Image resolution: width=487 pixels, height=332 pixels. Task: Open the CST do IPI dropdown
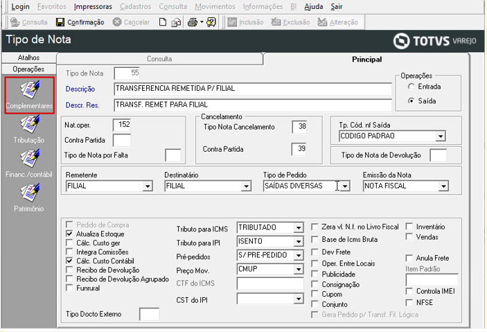click(x=299, y=299)
